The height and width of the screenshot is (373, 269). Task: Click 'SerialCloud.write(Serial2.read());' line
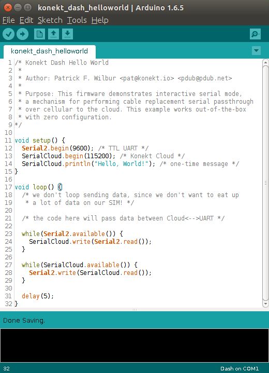coord(90,242)
